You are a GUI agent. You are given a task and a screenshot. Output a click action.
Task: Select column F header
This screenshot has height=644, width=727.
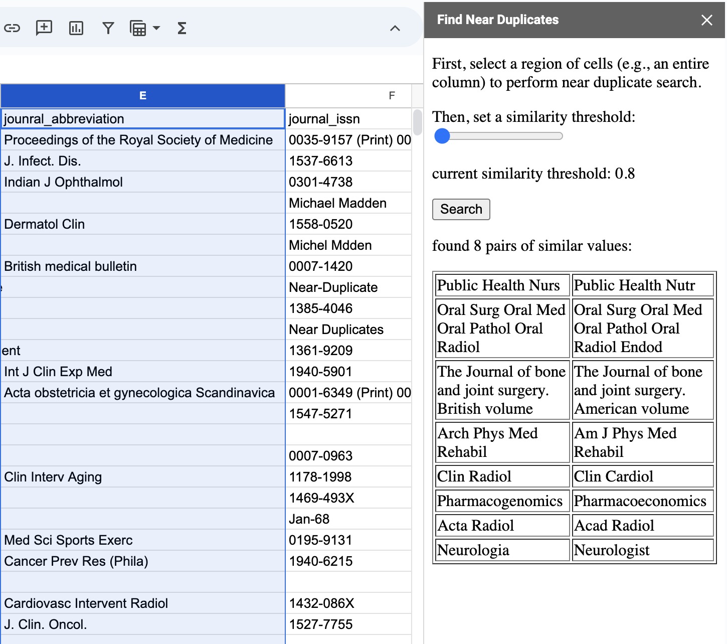(x=392, y=95)
